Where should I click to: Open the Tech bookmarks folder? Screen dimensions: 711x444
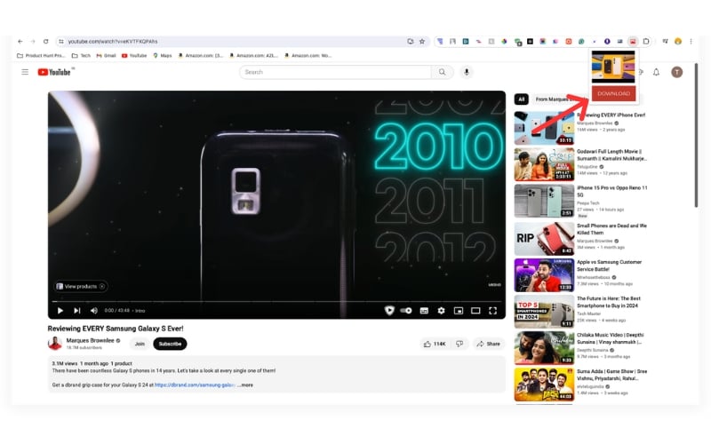pyautogui.click(x=81, y=56)
